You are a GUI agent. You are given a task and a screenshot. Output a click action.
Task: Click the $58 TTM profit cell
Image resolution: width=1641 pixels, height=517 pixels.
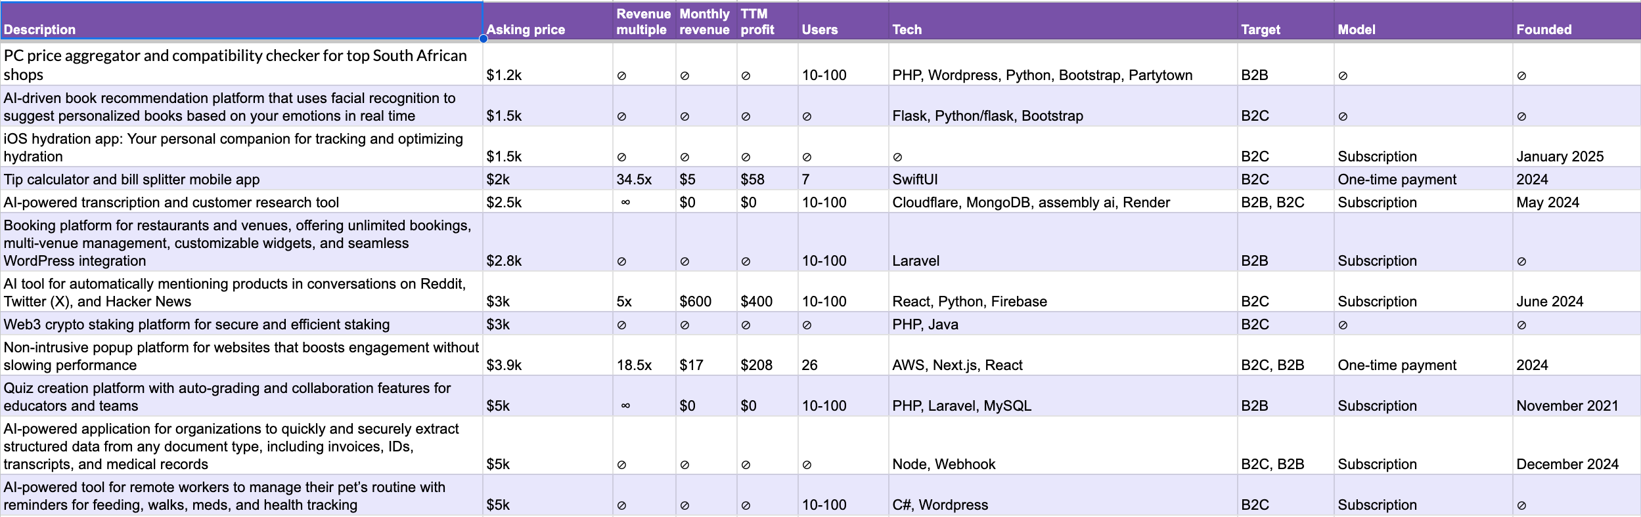tap(767, 179)
